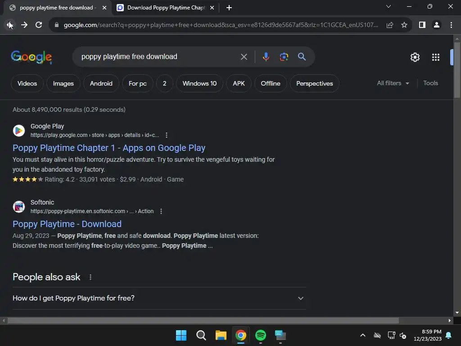Go back using the browser back arrow
This screenshot has height=346, width=461.
coord(10,25)
